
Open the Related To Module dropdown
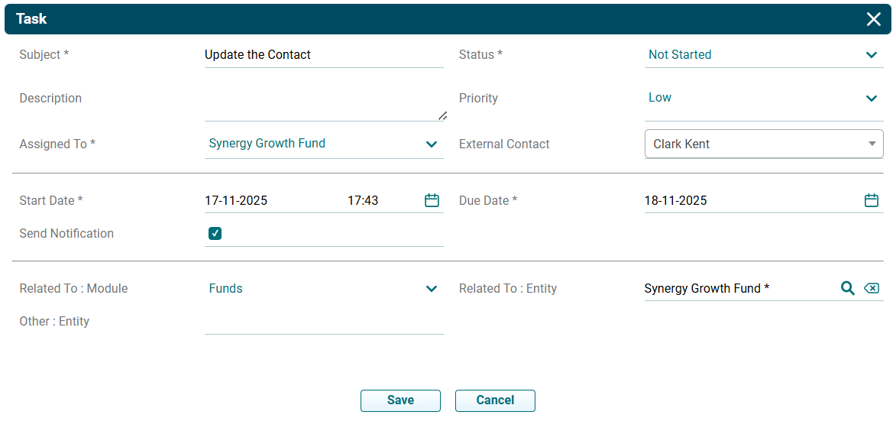point(432,289)
